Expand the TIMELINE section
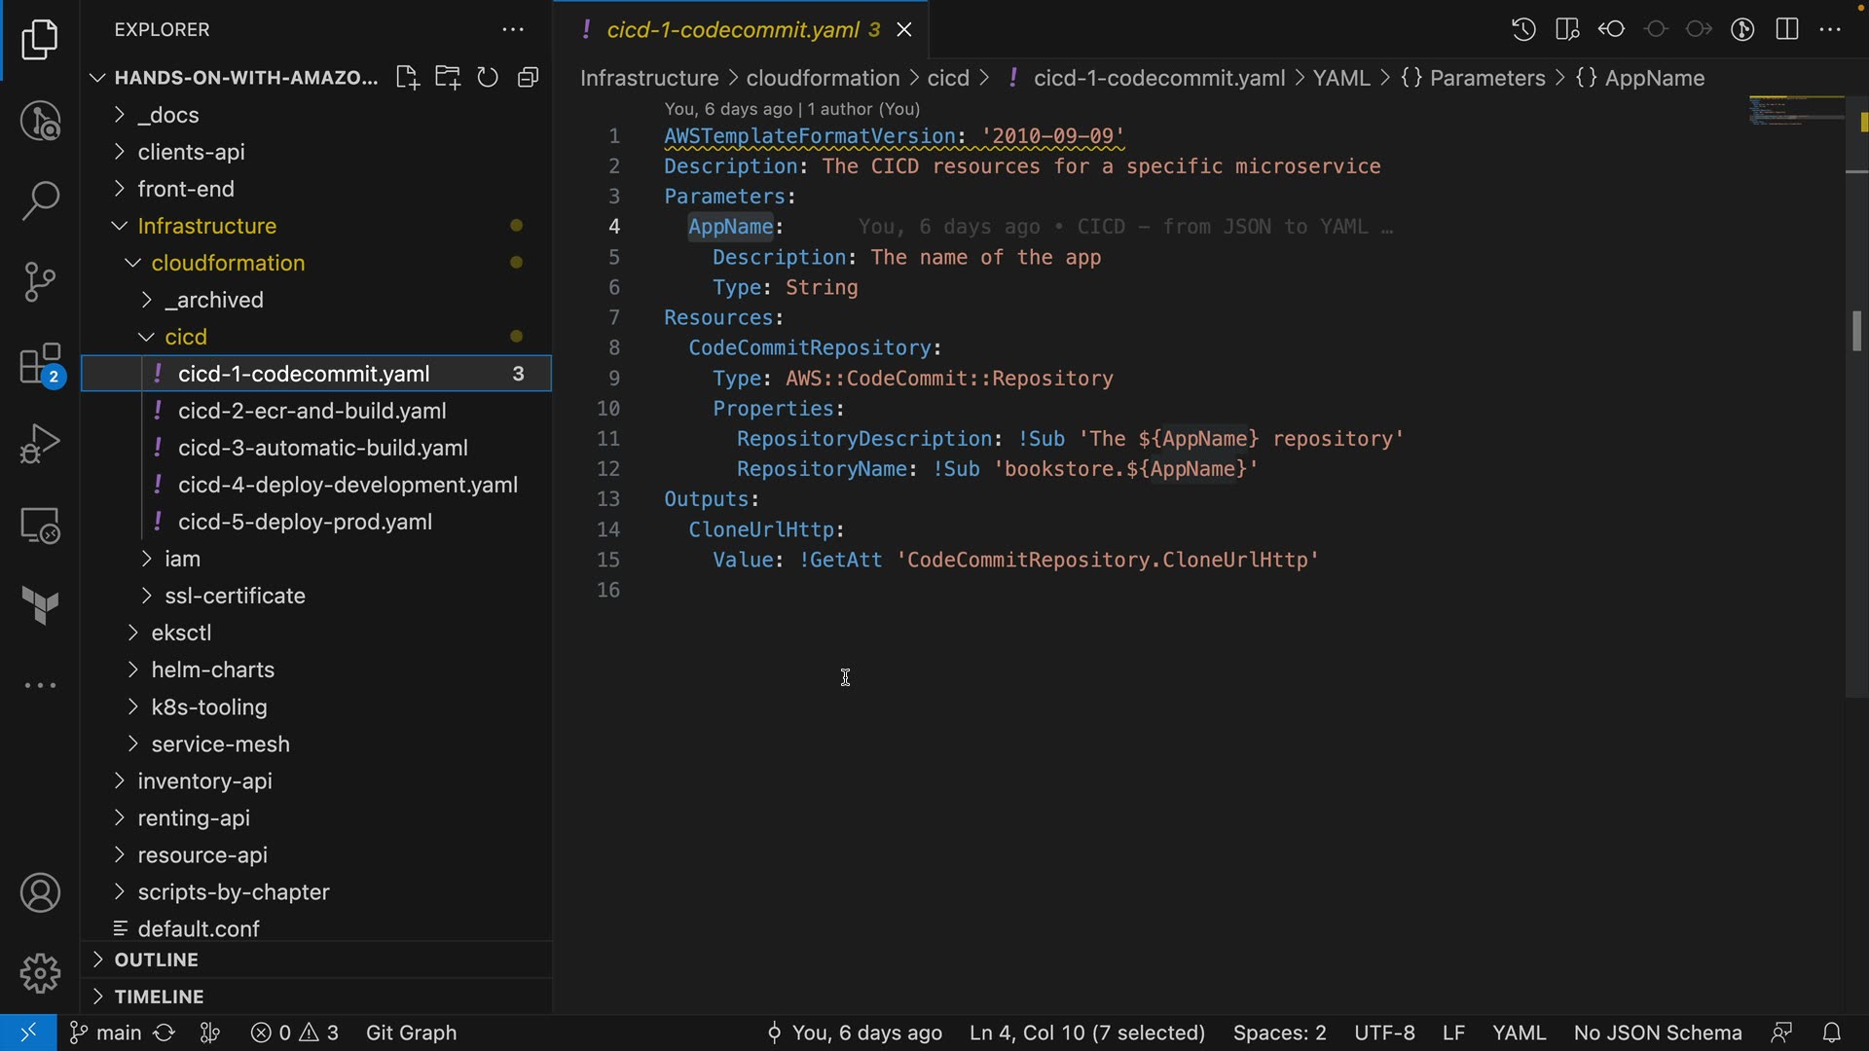This screenshot has height=1051, width=1869. coord(159,997)
